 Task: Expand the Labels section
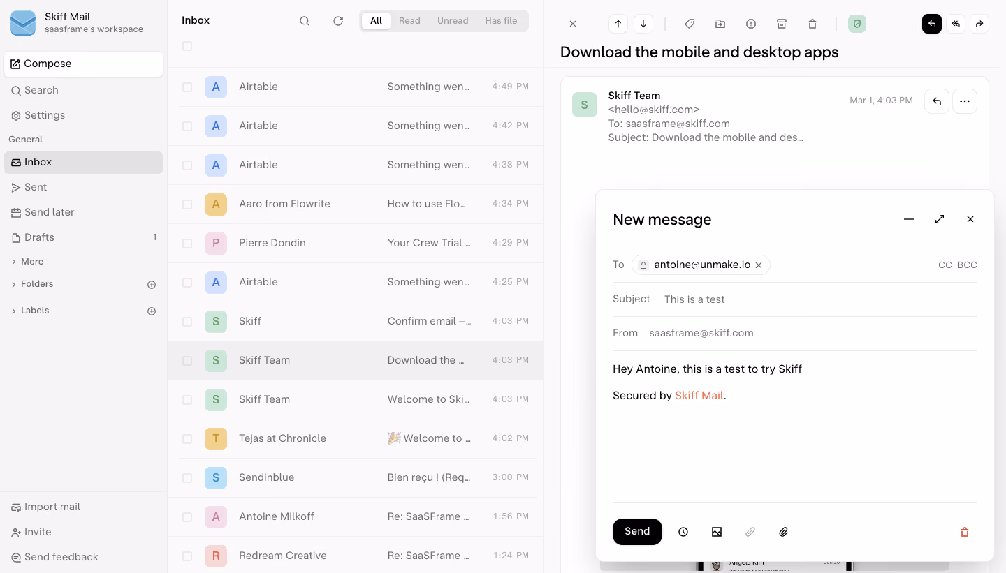click(30, 311)
